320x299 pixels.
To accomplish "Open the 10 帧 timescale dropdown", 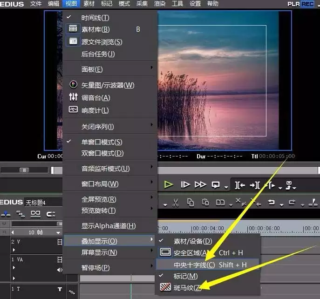I will tap(58, 233).
